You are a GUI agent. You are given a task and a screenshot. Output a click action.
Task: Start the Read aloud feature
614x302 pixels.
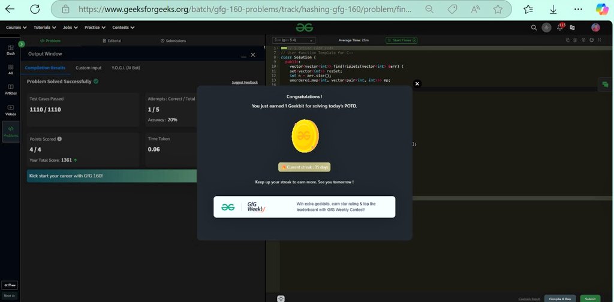coord(475,9)
